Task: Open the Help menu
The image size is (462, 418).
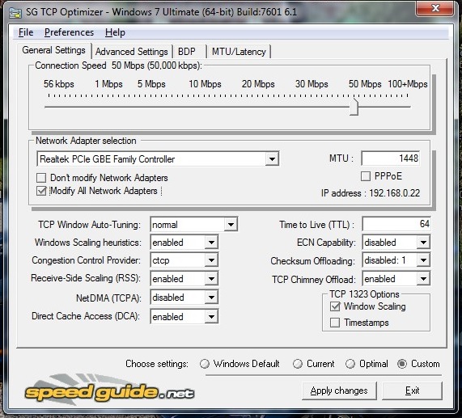Action: pos(115,32)
